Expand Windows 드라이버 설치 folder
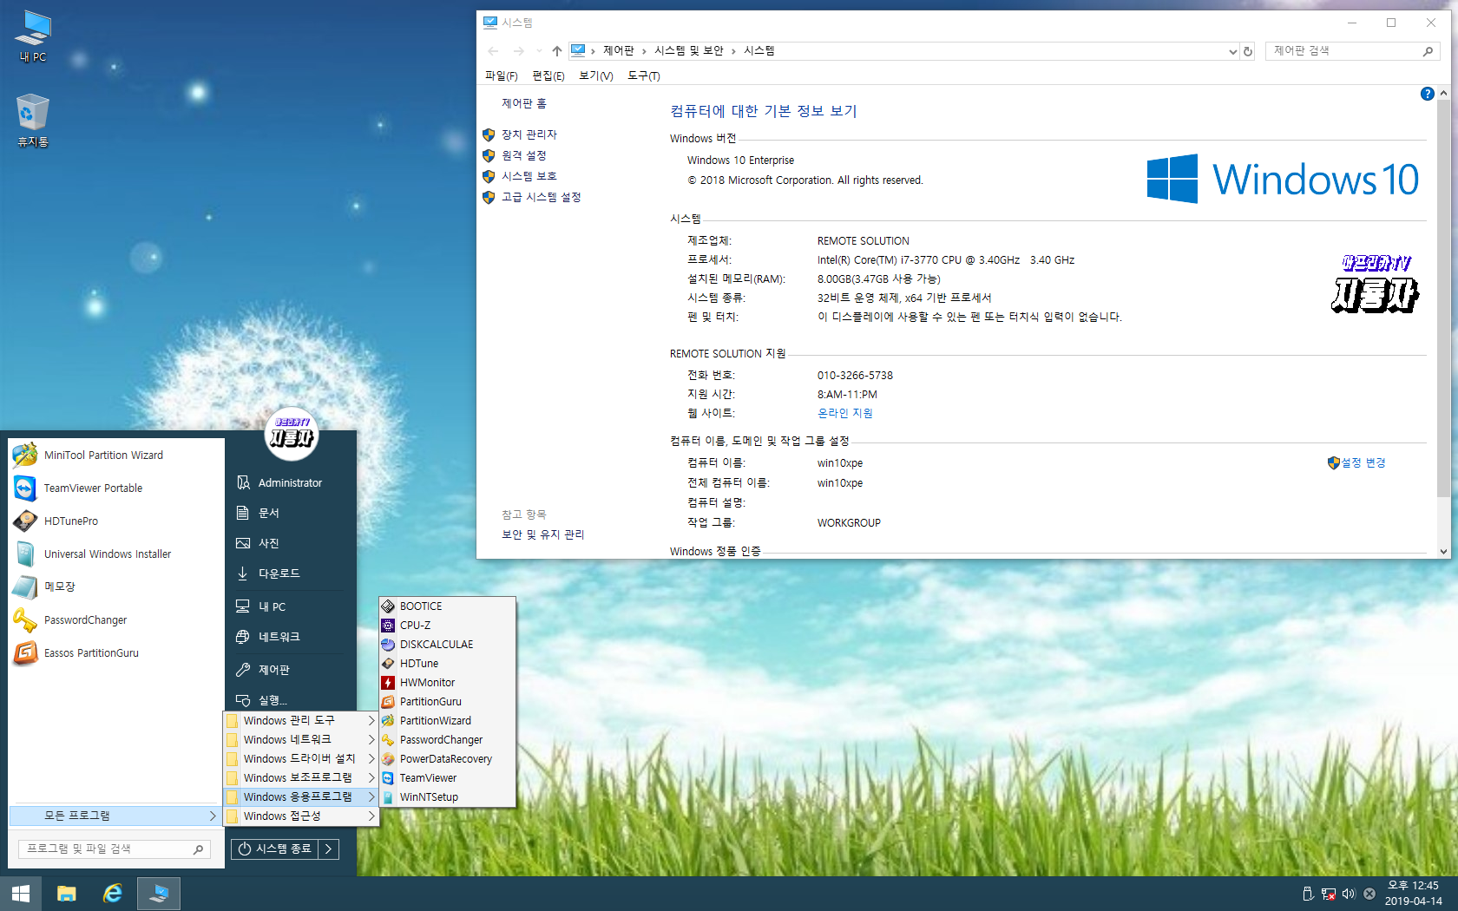Screen dimensions: 1458x911 coord(301,758)
